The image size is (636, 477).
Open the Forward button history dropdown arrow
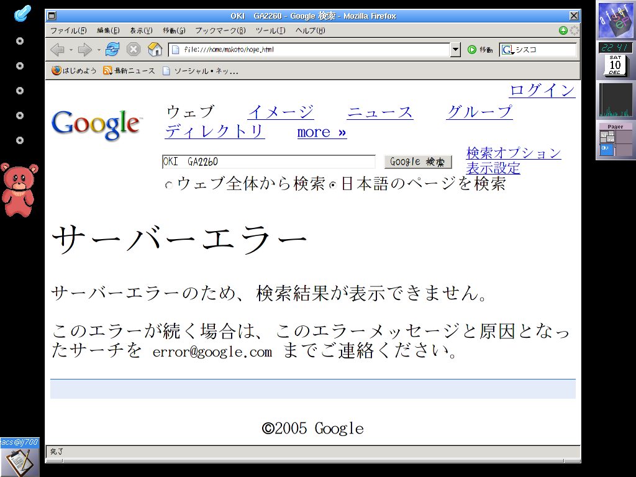[99, 50]
